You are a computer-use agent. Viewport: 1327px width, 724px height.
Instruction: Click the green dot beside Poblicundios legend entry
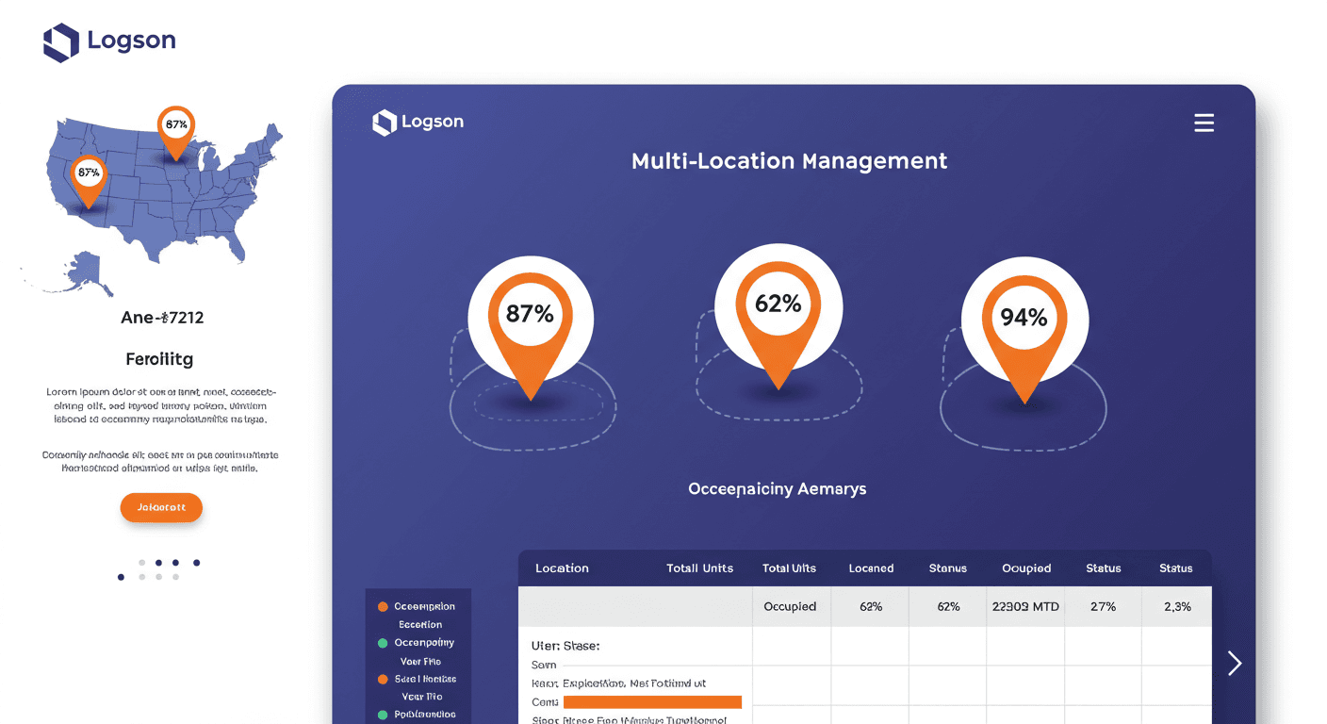coord(383,715)
